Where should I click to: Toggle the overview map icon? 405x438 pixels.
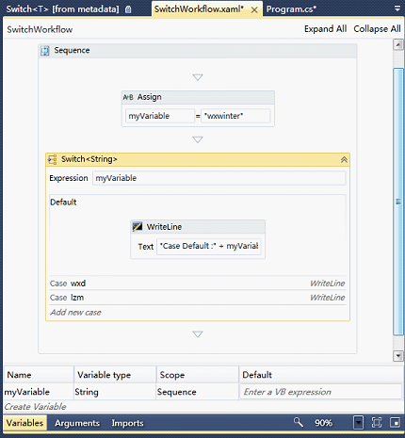(395, 423)
